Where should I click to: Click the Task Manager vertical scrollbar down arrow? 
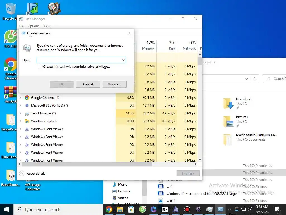pos(200,159)
